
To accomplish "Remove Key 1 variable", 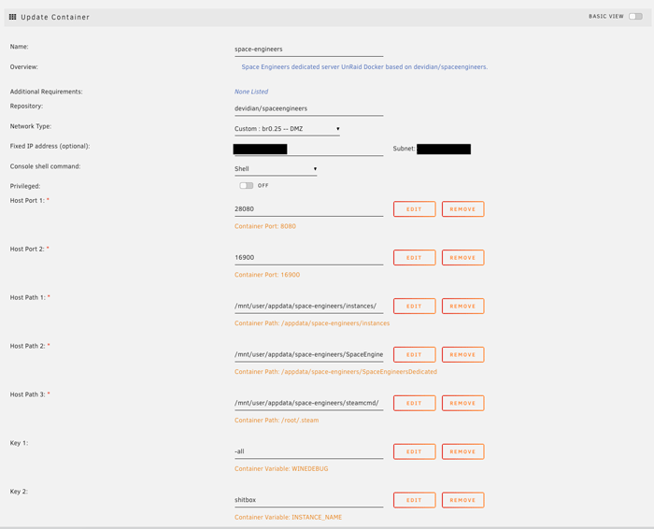I will click(x=463, y=451).
